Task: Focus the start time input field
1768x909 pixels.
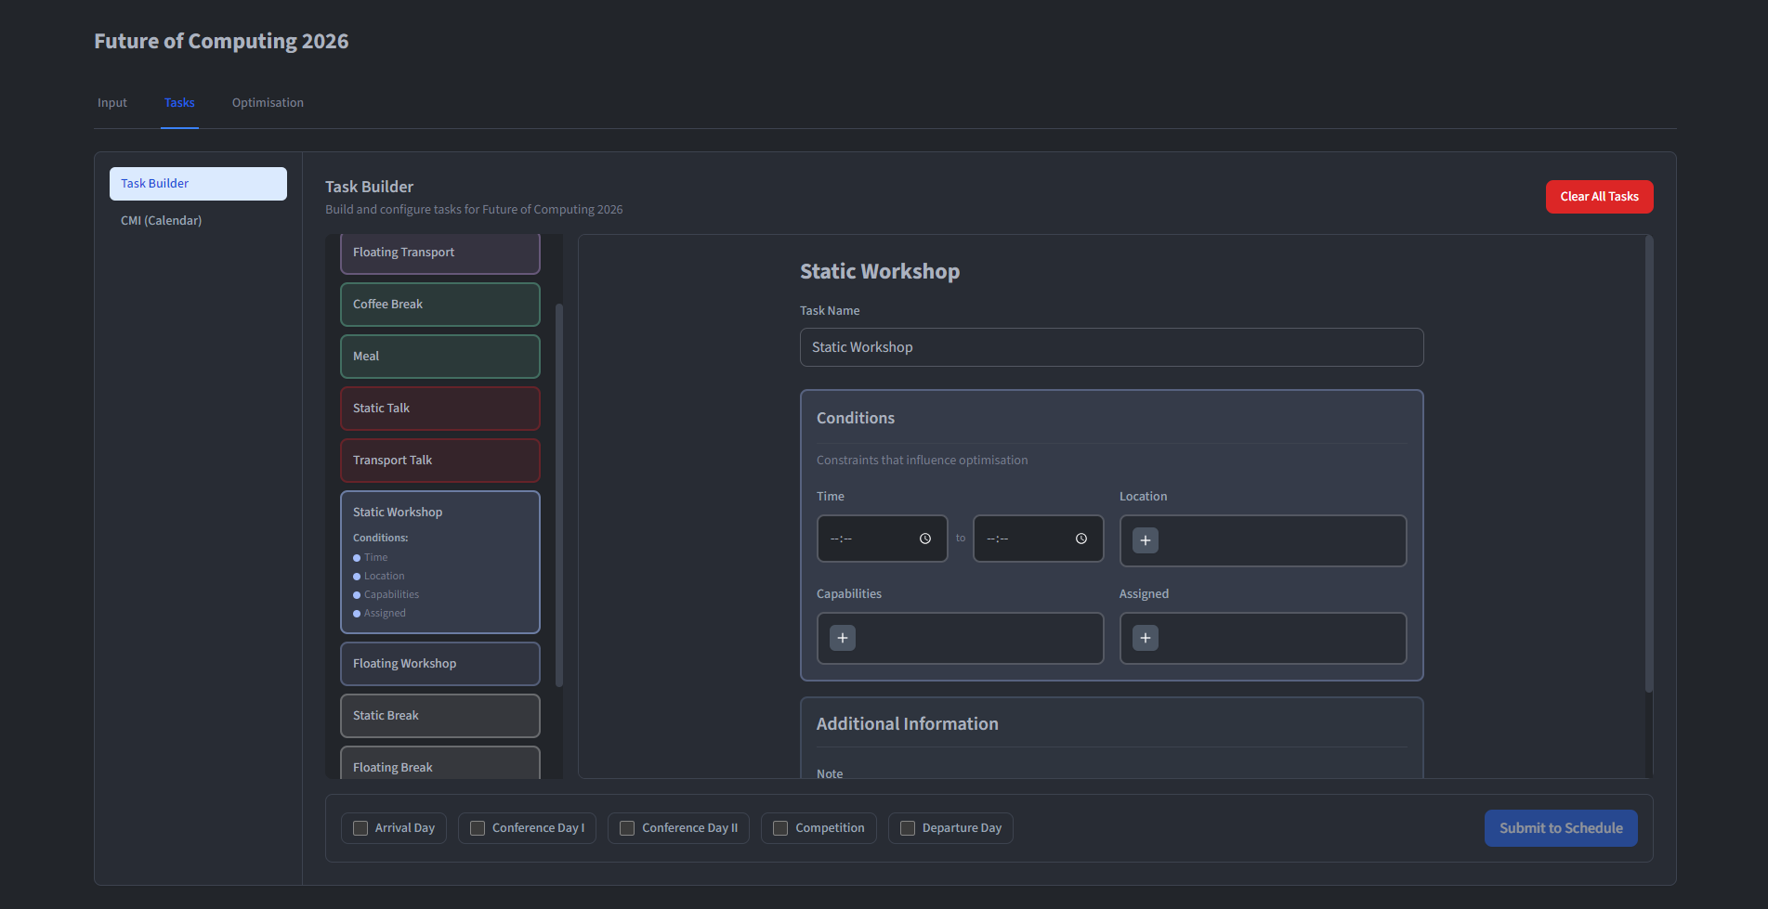Action: pyautogui.click(x=882, y=539)
